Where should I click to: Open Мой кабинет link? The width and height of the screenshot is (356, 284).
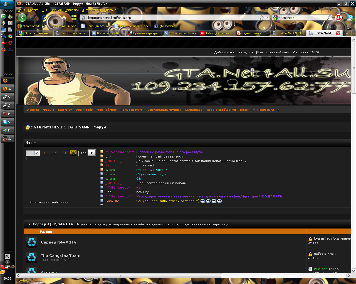pos(107,110)
